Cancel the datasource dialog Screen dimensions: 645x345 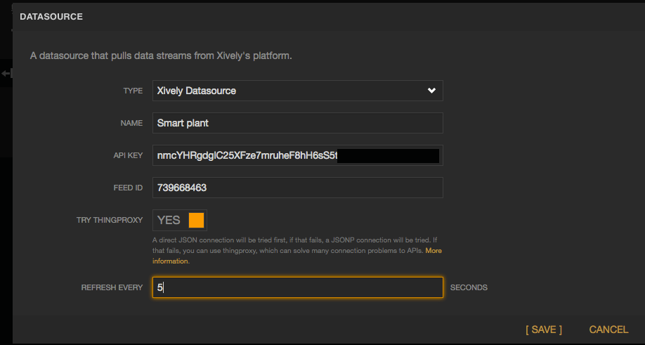(x=608, y=330)
